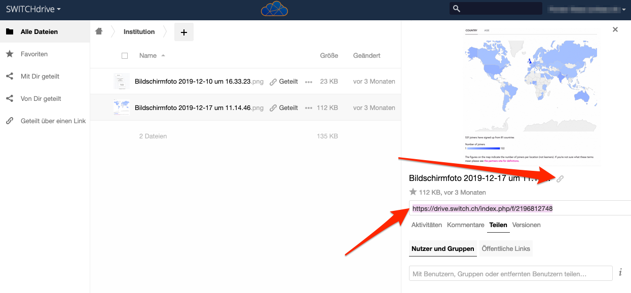This screenshot has height=293, width=631.
Task: Toggle the select all files checkbox
Action: 125,56
